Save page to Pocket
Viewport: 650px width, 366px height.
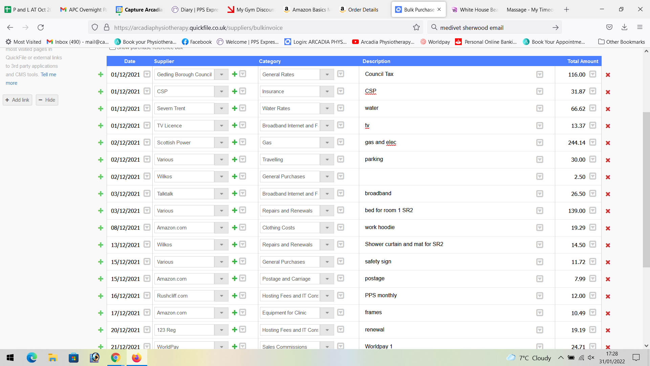609,27
